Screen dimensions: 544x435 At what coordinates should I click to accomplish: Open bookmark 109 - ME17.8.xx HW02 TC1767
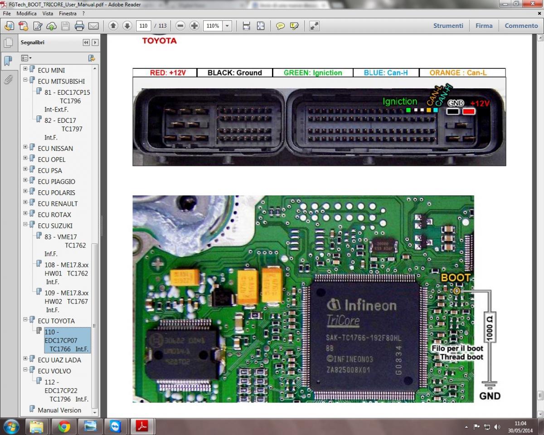tap(67, 301)
